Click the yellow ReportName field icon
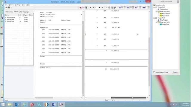 pyautogui.click(x=161, y=14)
